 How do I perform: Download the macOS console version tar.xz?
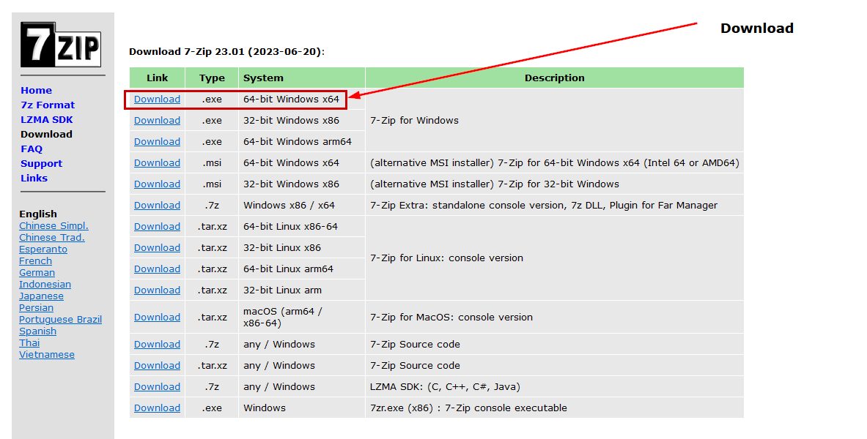click(x=157, y=318)
